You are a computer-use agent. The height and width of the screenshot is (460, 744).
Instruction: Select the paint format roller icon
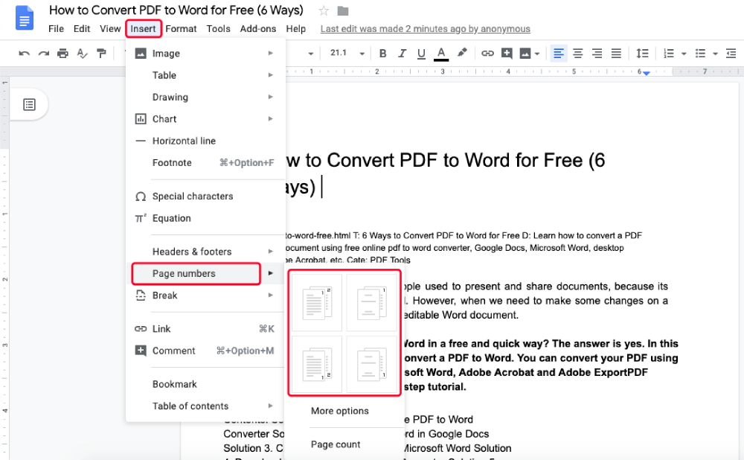click(x=101, y=54)
